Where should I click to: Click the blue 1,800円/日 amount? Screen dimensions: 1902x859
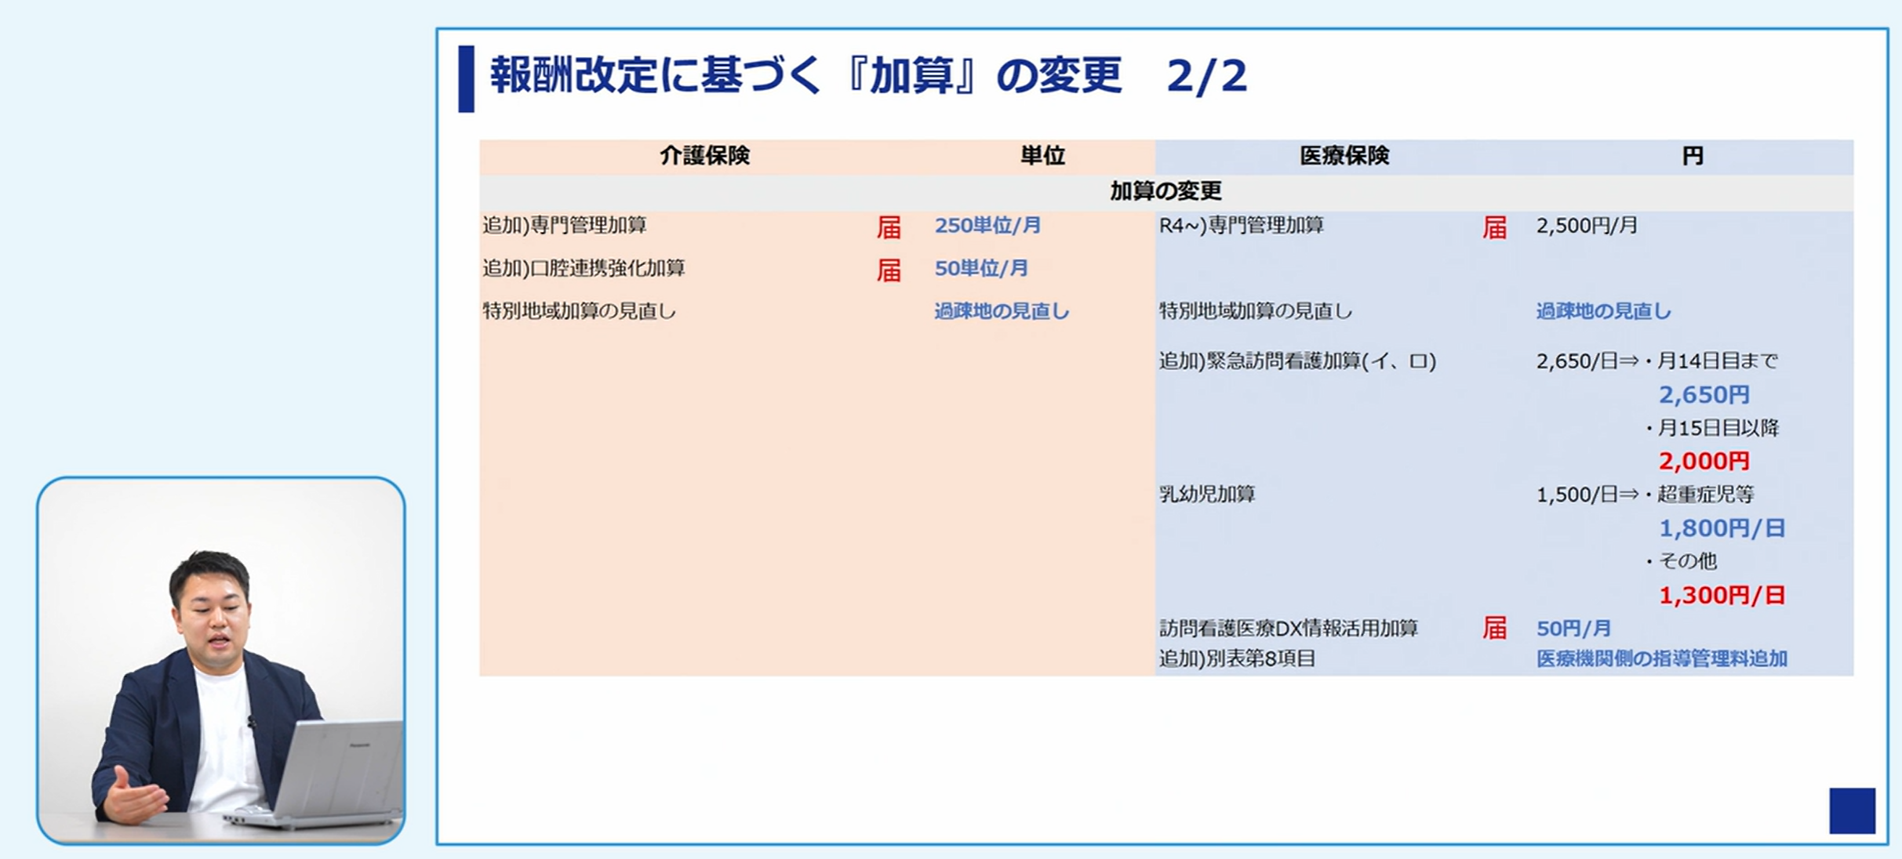(1722, 528)
